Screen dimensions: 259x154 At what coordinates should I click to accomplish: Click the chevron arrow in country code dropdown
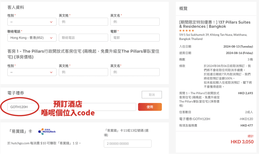pyautogui.click(x=52, y=38)
